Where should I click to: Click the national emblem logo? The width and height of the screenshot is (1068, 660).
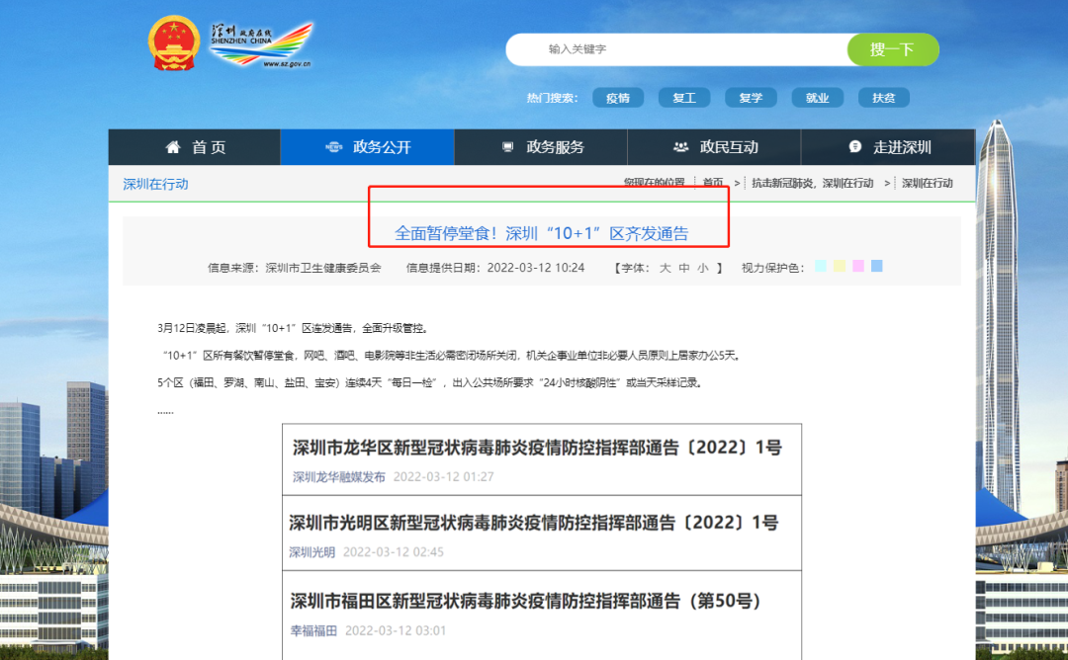tap(174, 44)
